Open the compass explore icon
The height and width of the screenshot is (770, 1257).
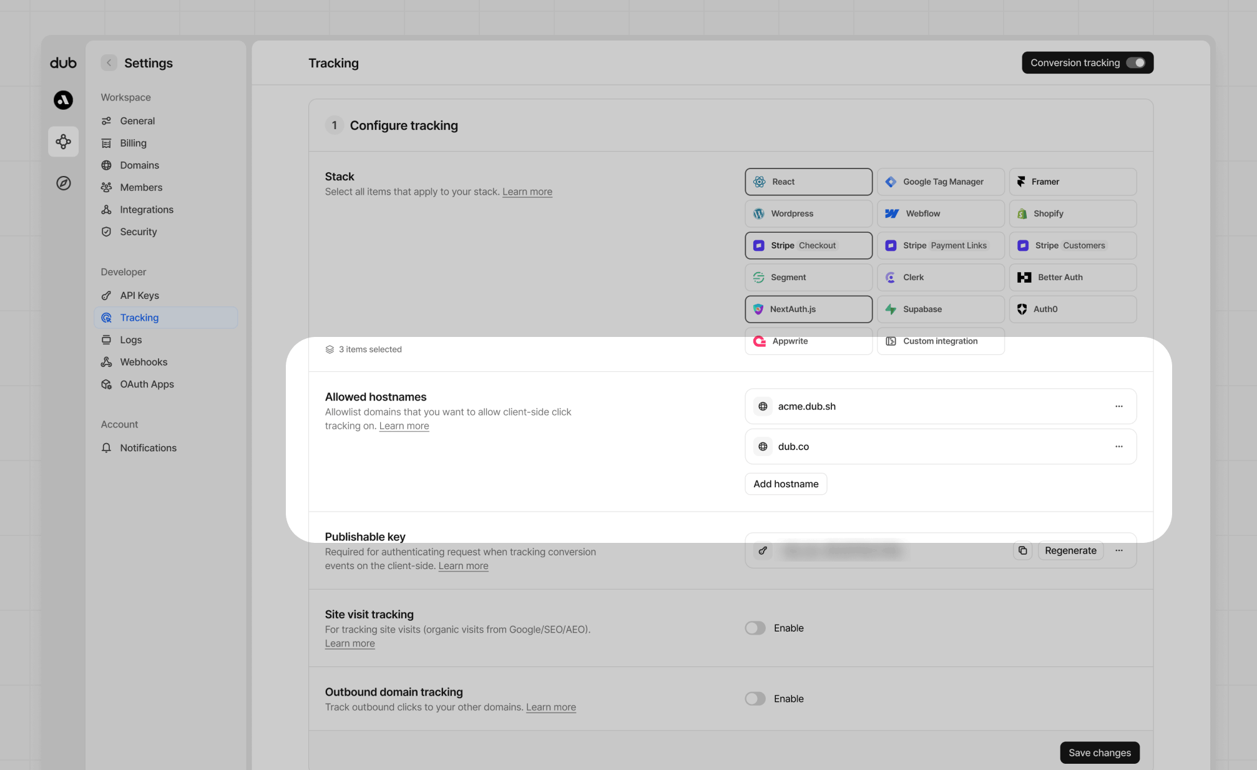tap(63, 183)
